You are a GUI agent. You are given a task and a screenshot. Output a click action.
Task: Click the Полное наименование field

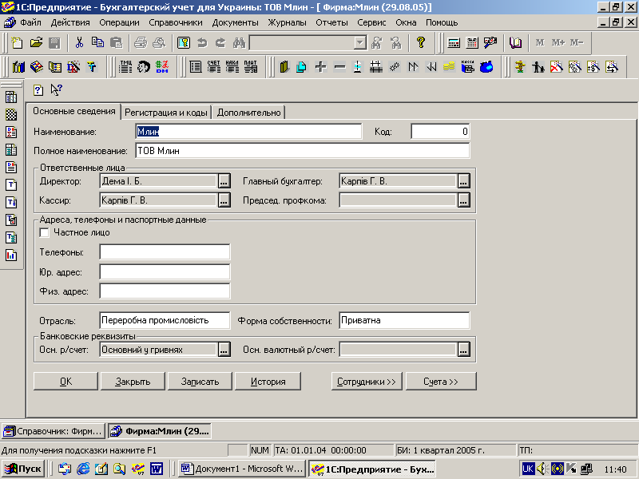303,151
